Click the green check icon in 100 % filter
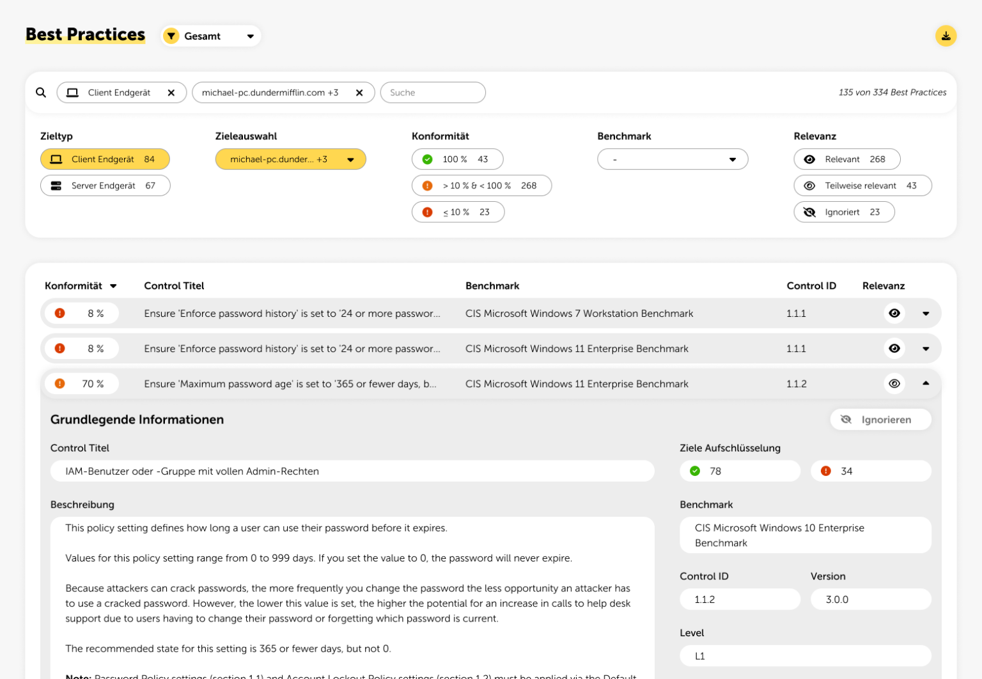The height and width of the screenshot is (679, 982). point(428,159)
